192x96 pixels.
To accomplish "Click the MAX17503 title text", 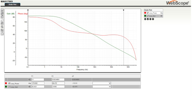I will click(x=7, y=2).
